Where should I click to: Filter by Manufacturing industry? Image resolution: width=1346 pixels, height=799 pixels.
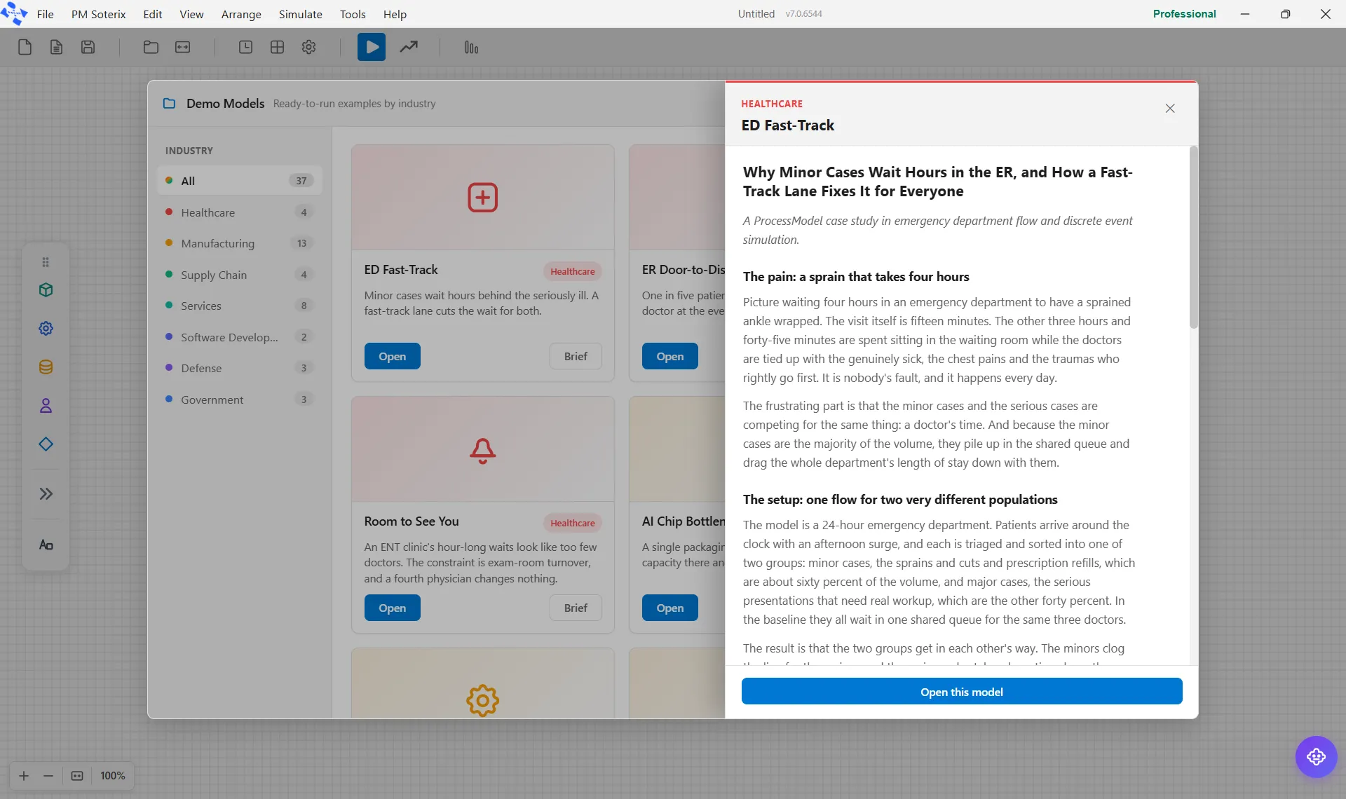pyautogui.click(x=240, y=243)
